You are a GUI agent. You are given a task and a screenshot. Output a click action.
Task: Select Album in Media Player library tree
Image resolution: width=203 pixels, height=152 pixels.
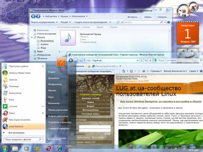click(44, 44)
